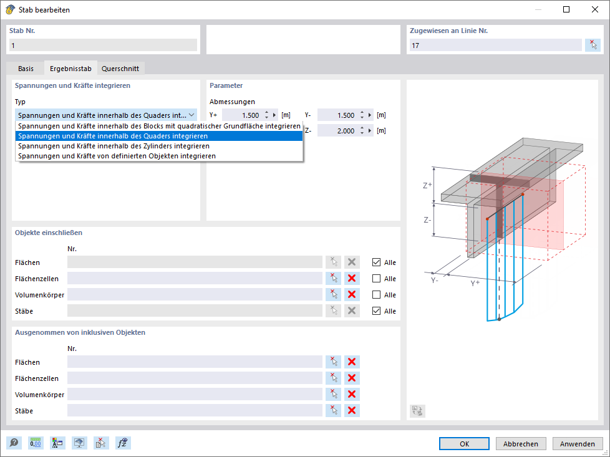Click the Abbrechen button
610x457 pixels.
[x=521, y=444]
